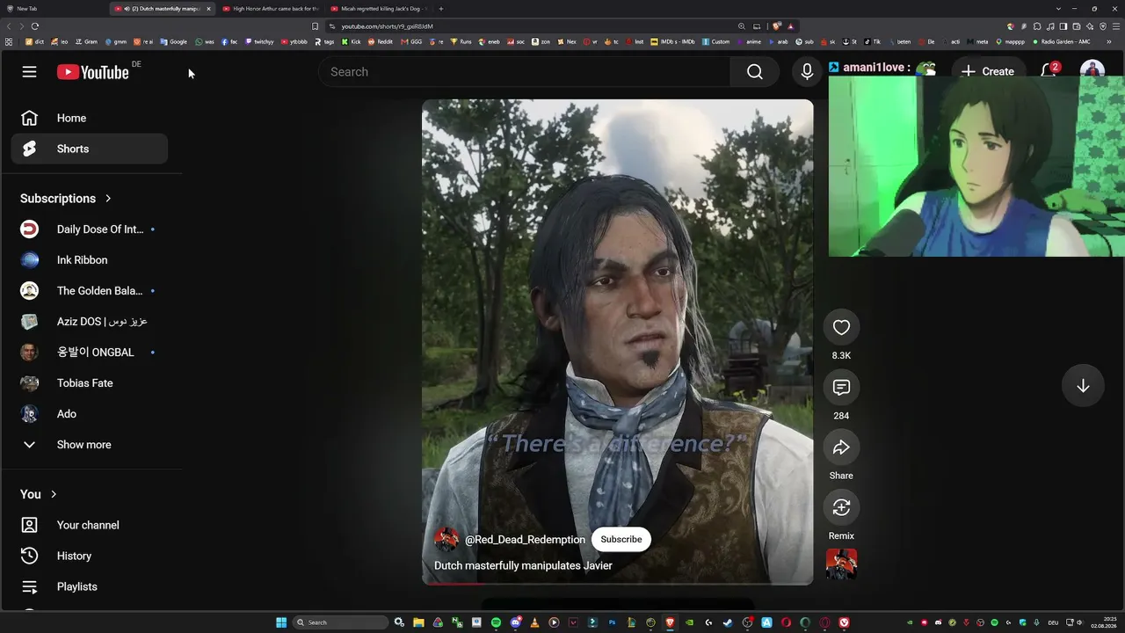Switch to the New Tab tab

53,9
